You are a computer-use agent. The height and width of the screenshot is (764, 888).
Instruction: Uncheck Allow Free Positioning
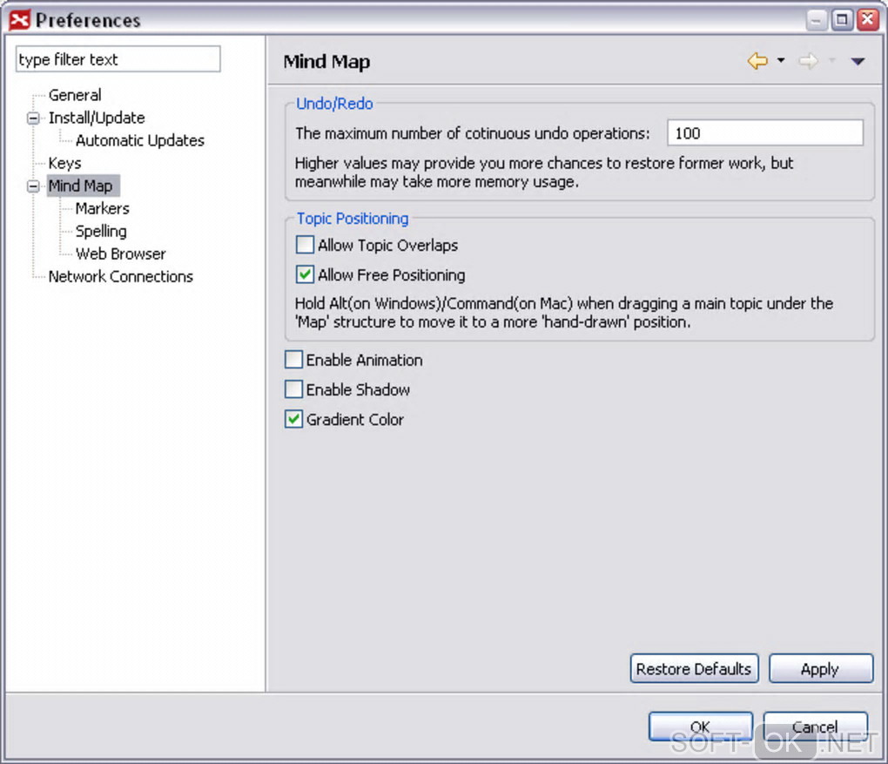[x=306, y=275]
